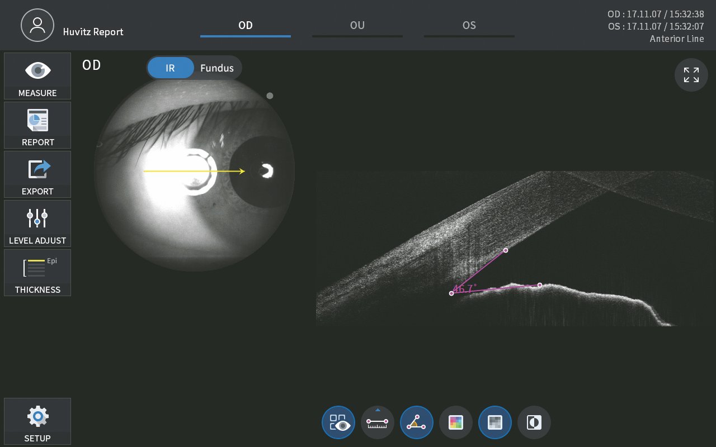This screenshot has height=447, width=716.
Task: Switch to the OS tab
Action: pos(469,26)
